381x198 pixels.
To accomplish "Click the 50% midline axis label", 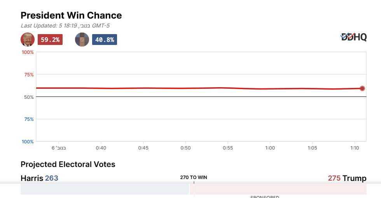I will [29, 97].
